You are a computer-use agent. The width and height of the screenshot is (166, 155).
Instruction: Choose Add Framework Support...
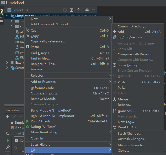[x=68, y=24]
